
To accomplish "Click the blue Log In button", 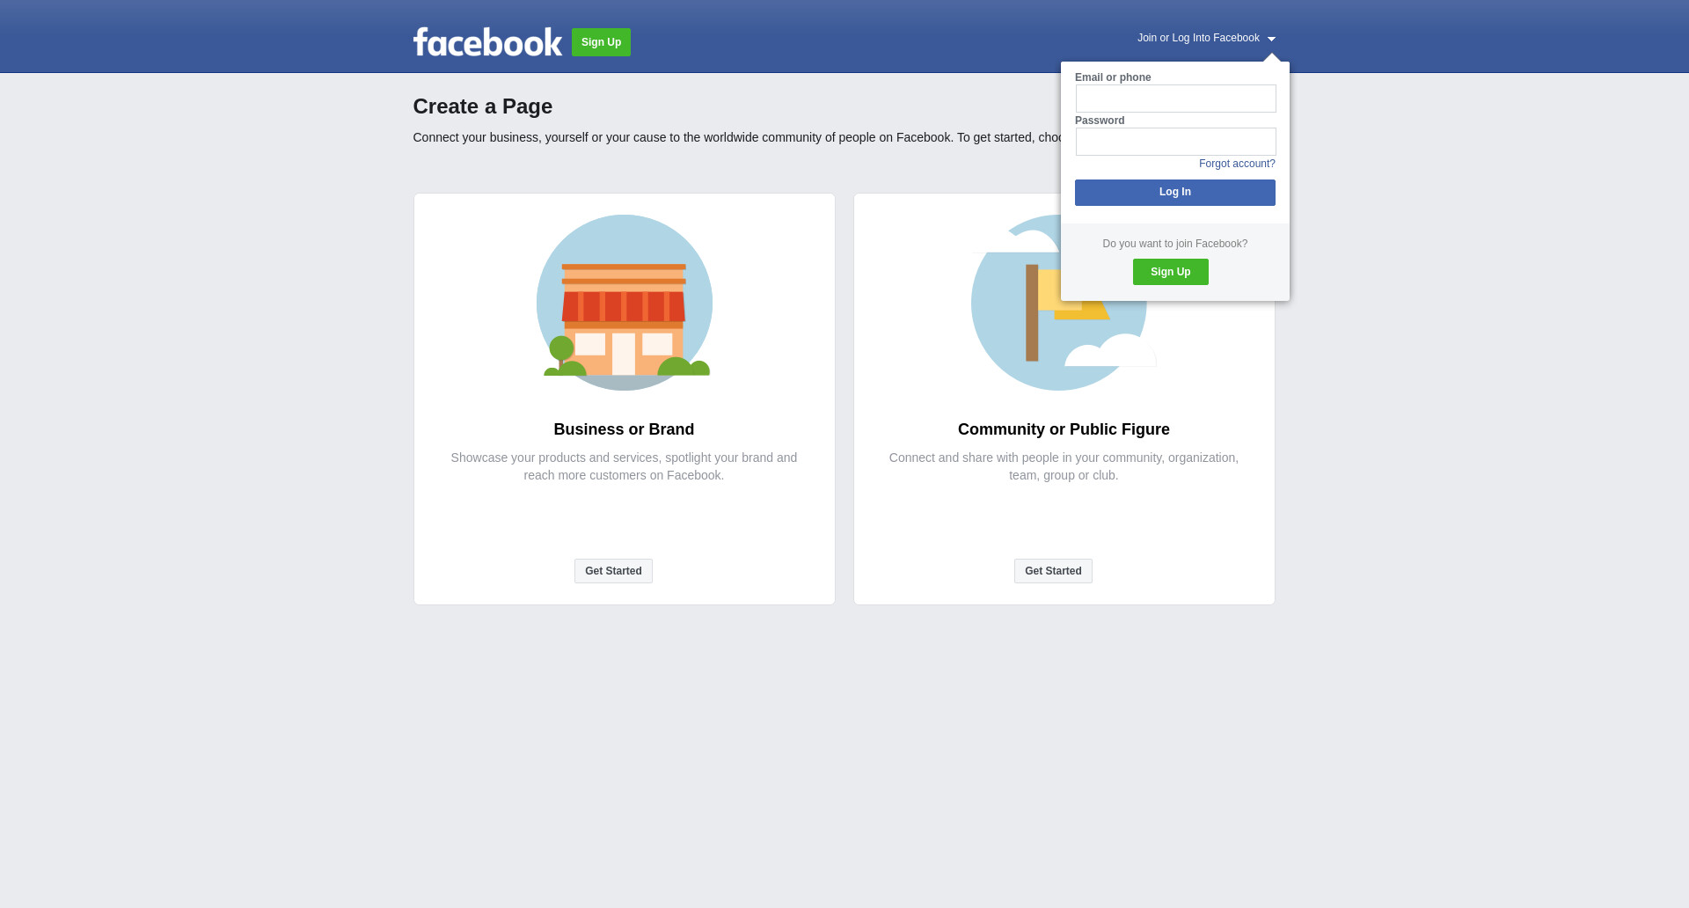I will (1175, 193).
